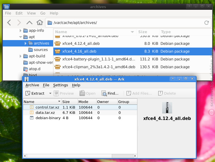
Task: Open the home folder
Action: point(39,23)
